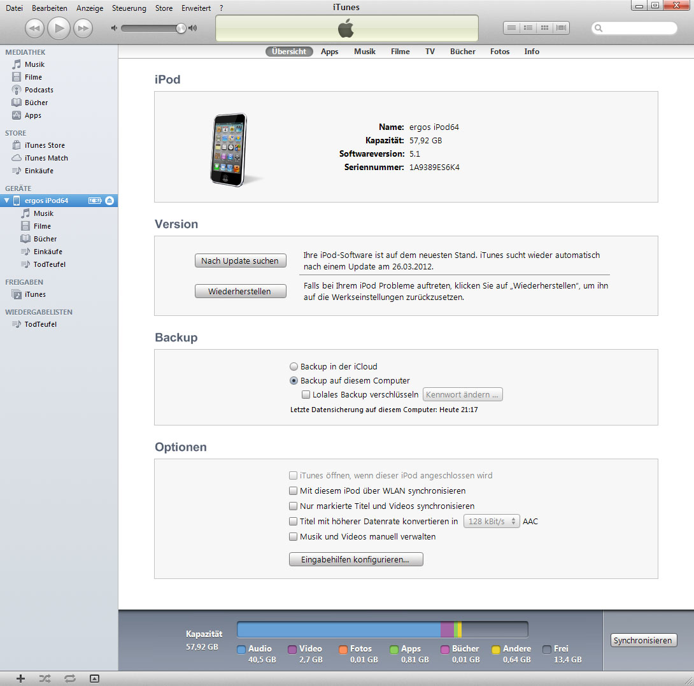Screen dimensions: 694x686
Task: Switch to the Info tab
Action: coord(532,52)
